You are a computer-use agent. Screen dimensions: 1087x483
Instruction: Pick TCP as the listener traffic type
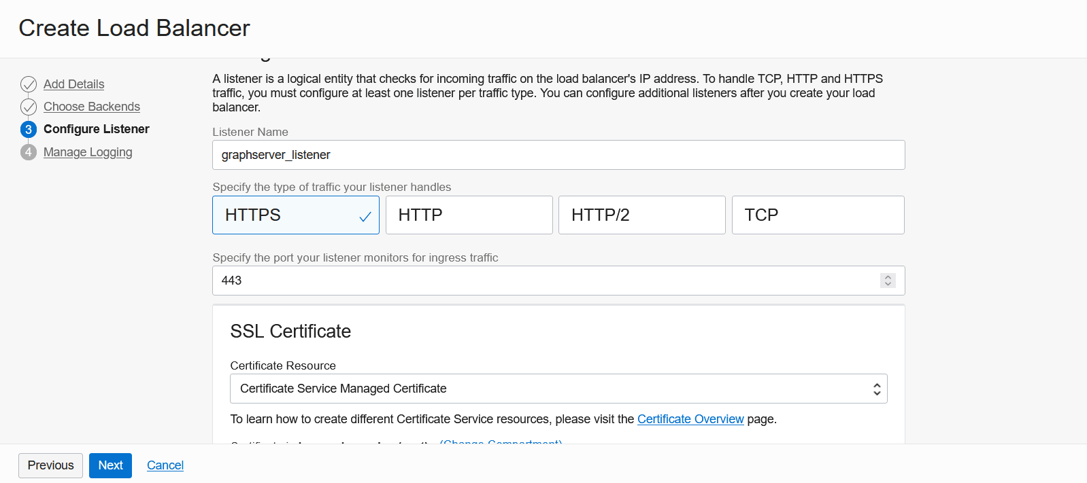[x=818, y=215]
